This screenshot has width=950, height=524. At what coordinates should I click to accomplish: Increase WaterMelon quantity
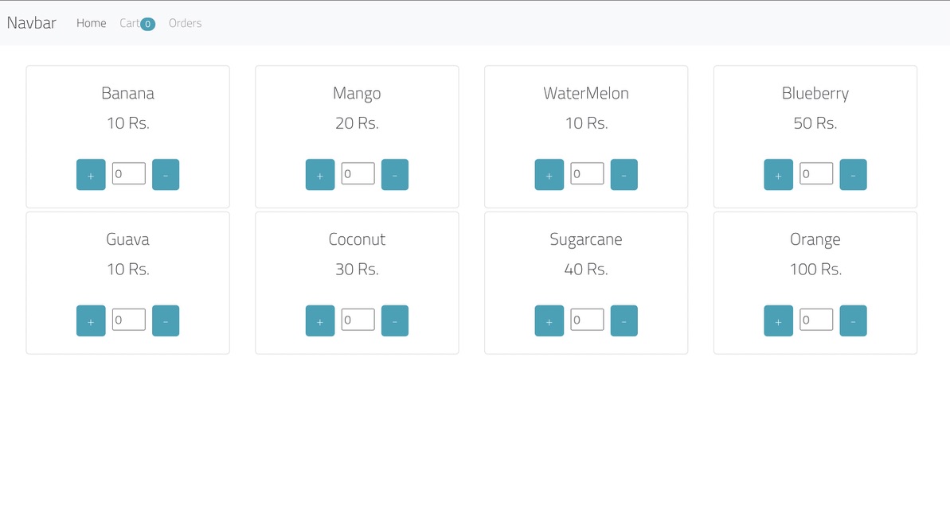pos(549,174)
